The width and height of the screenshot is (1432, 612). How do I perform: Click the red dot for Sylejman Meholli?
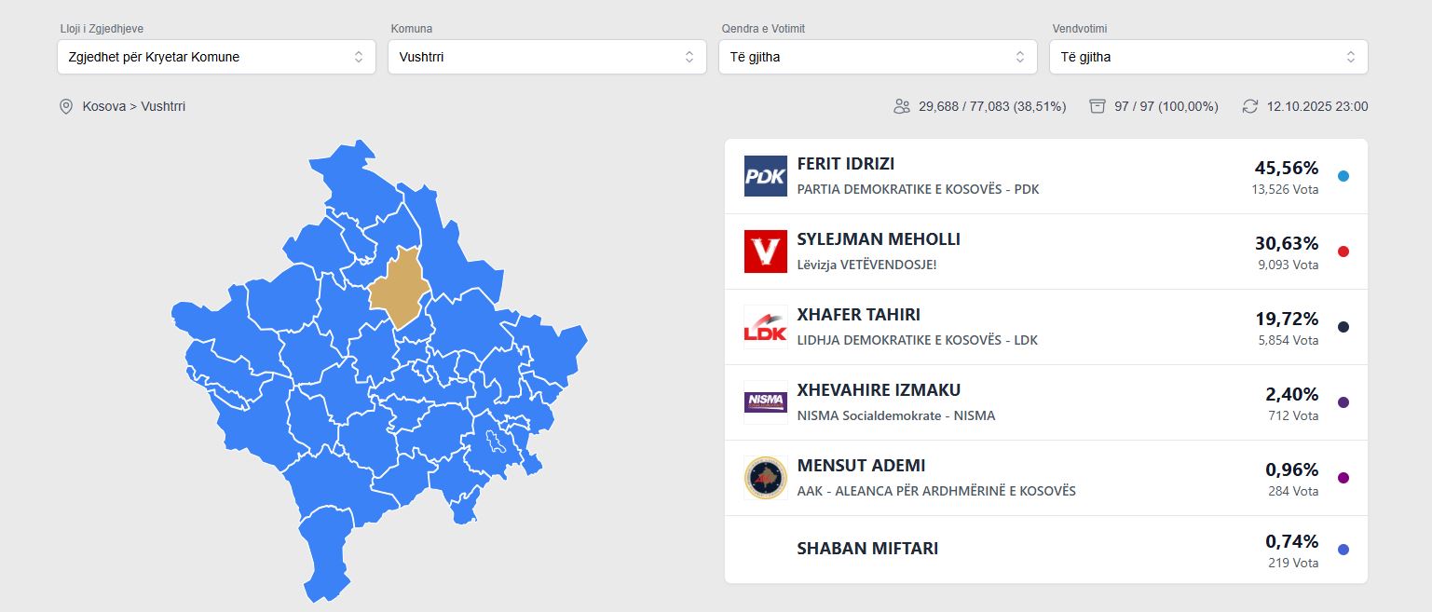point(1343,252)
